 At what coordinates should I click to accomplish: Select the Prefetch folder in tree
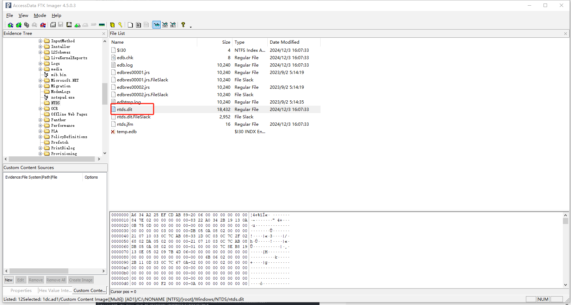60,142
